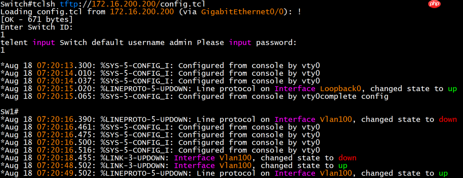Click the [OK - 671 bytes] line
Image resolution: width=463 pixels, height=178 pixels.
(36, 19)
